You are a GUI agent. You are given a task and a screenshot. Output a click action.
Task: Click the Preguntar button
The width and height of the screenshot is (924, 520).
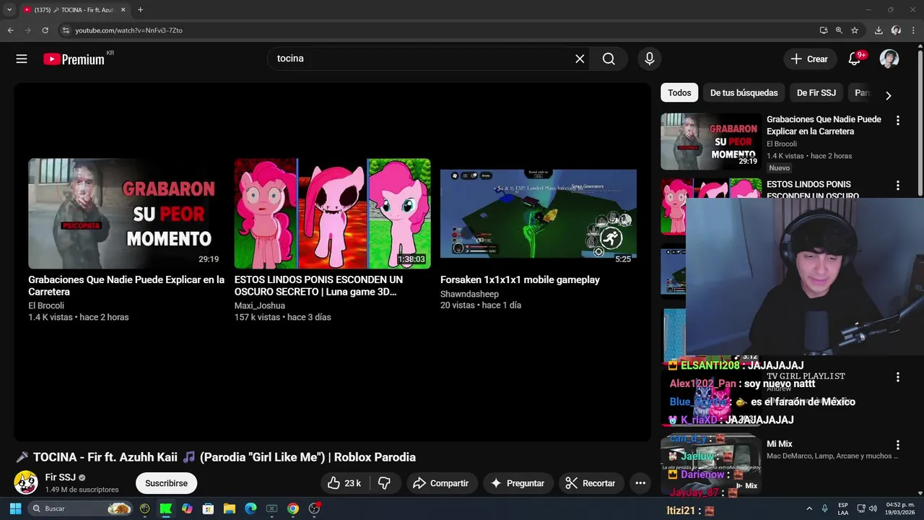click(518, 483)
